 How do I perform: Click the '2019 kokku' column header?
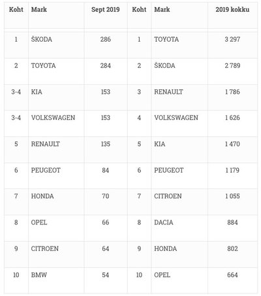(232, 10)
